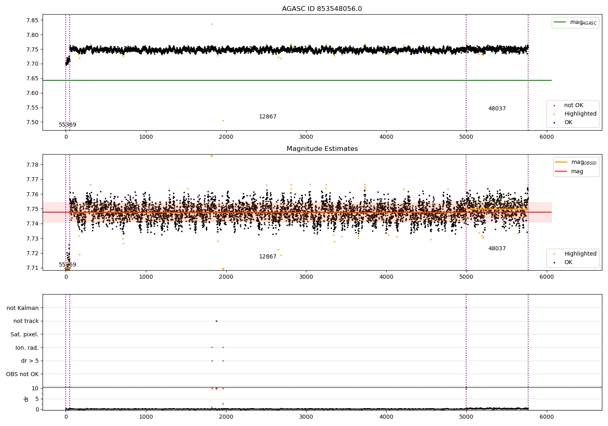Image resolution: width=608 pixels, height=426 pixels.
Task: Click the 7.65 y-axis tick of top plot
Action: tap(32, 79)
